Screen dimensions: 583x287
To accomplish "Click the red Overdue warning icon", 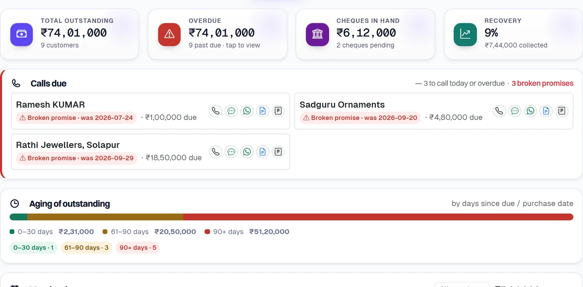I will pyautogui.click(x=169, y=34).
